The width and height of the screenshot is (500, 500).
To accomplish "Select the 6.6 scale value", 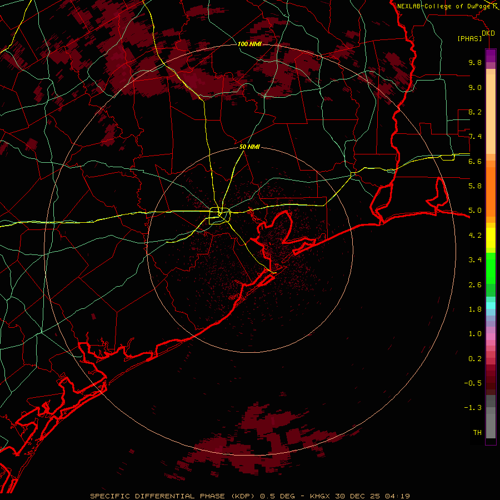I will pyautogui.click(x=475, y=161).
